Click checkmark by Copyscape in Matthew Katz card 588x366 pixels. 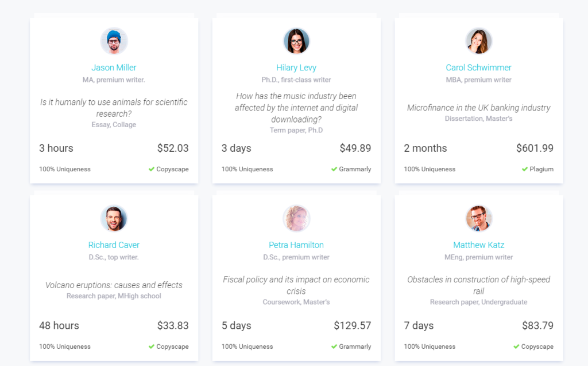point(516,347)
